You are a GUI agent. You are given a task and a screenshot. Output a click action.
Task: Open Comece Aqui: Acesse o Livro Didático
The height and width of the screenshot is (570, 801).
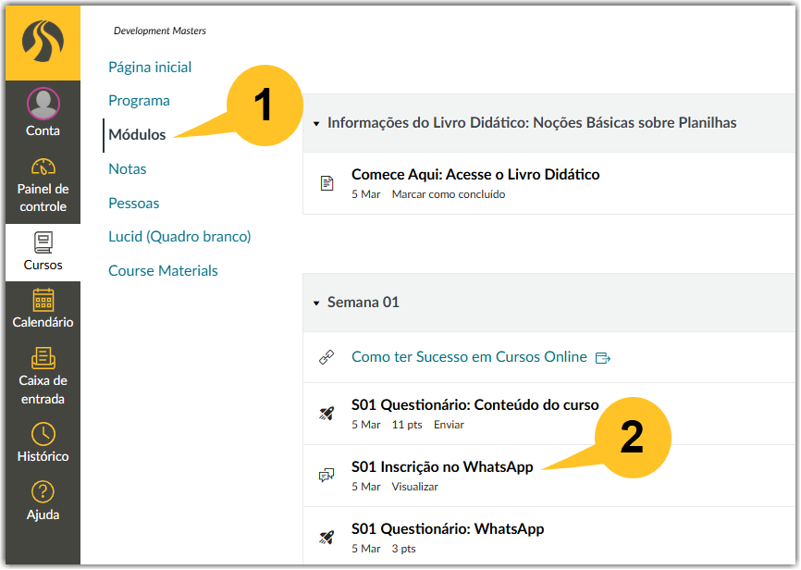pos(475,174)
